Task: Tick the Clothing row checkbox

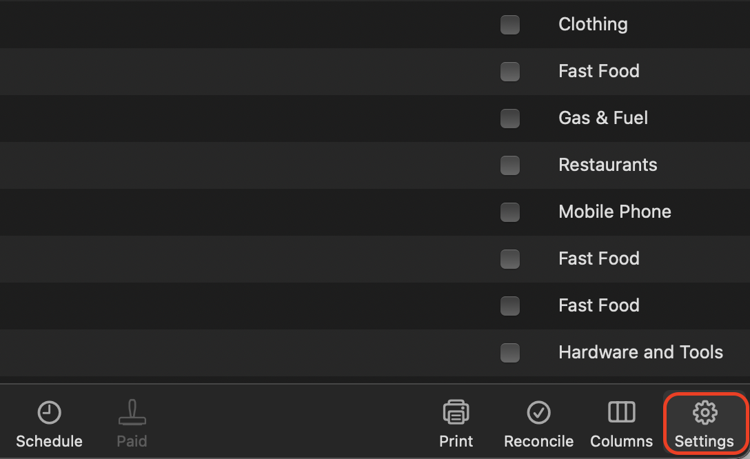Action: pos(510,25)
